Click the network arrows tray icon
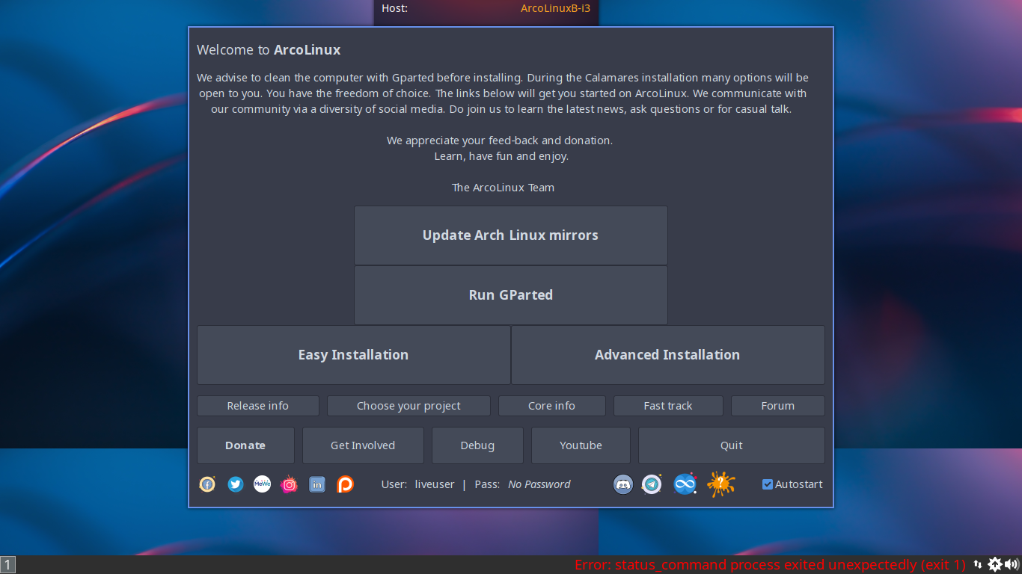This screenshot has width=1022, height=574. [x=978, y=564]
